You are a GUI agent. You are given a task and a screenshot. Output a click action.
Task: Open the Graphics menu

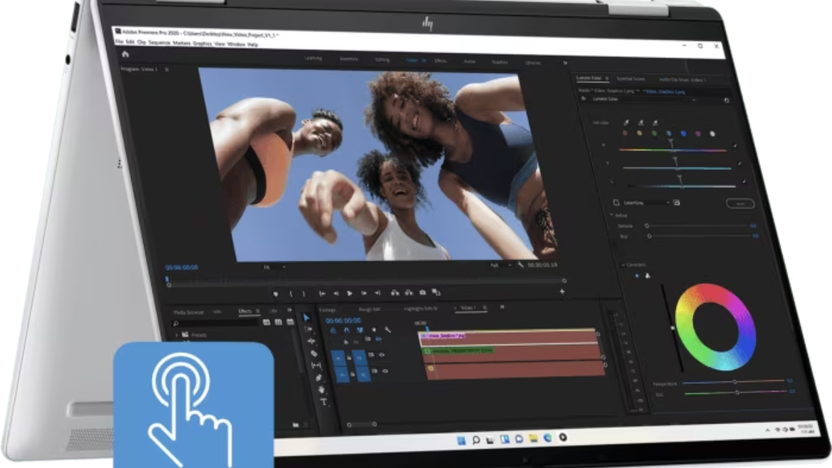pos(202,44)
